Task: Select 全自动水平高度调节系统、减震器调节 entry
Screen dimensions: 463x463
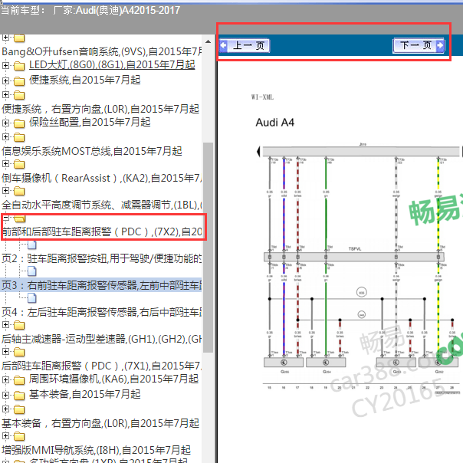Action: [102, 205]
